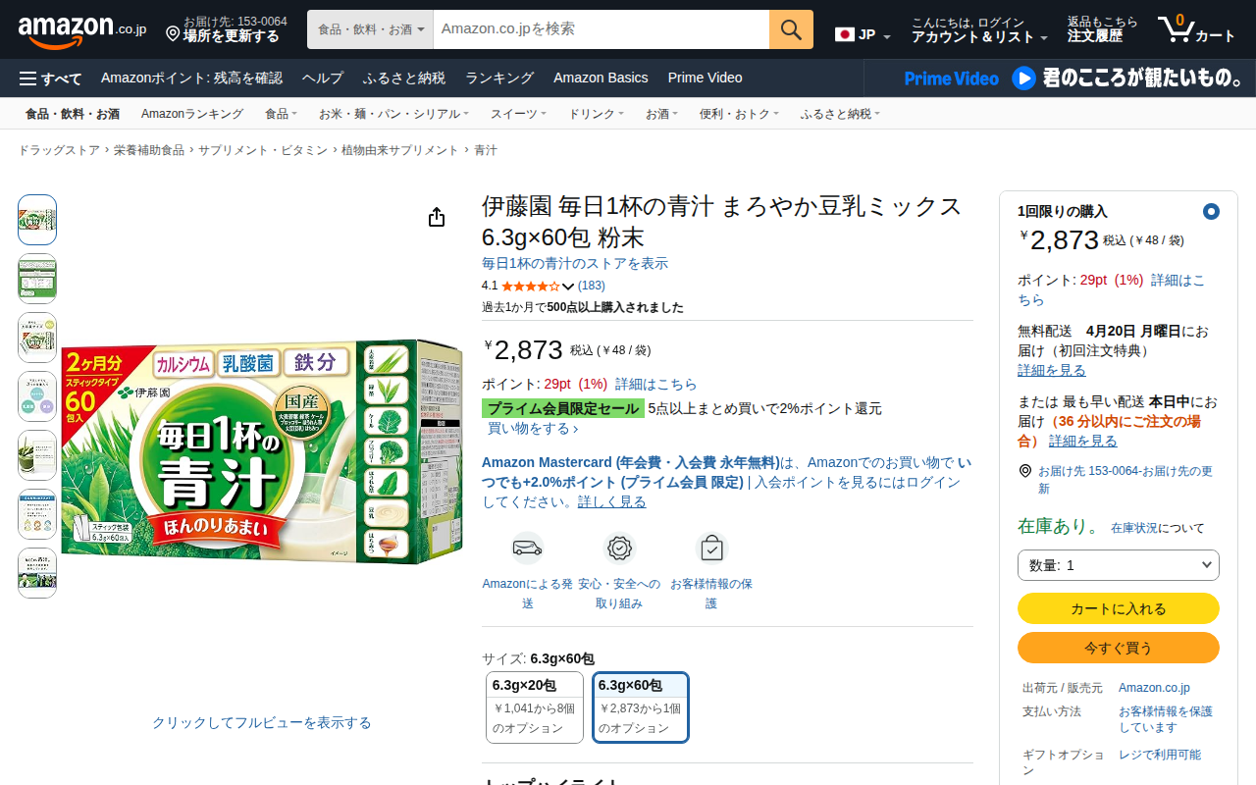Click the Japan flag language icon
Image resolution: width=1256 pixels, height=785 pixels.
pyautogui.click(x=845, y=34)
